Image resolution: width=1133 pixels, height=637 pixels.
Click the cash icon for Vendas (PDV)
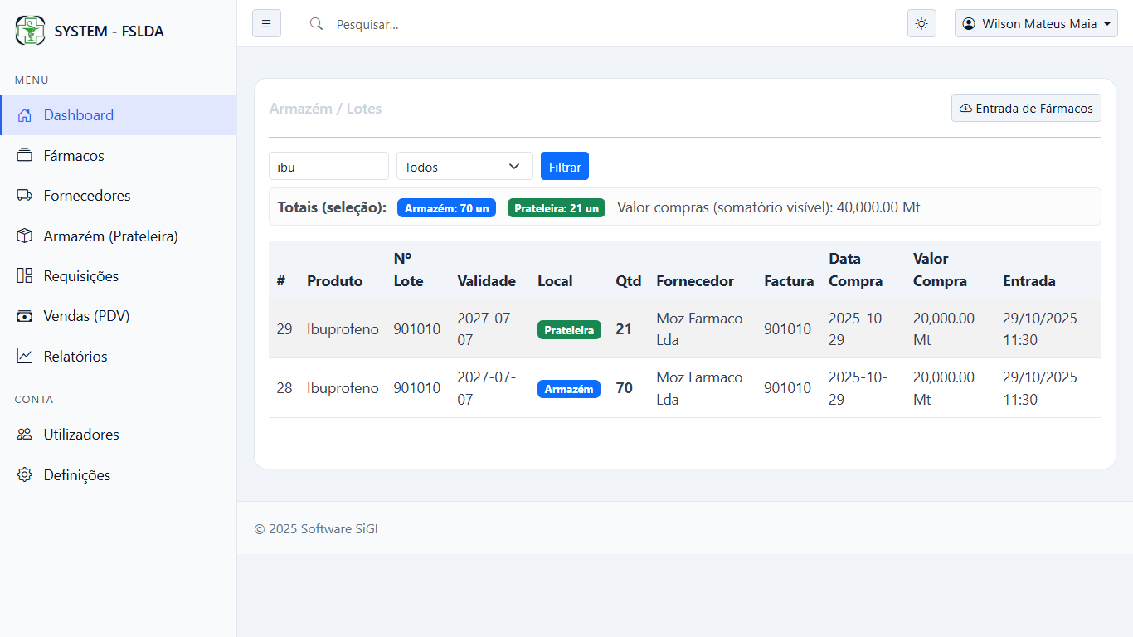[25, 316]
